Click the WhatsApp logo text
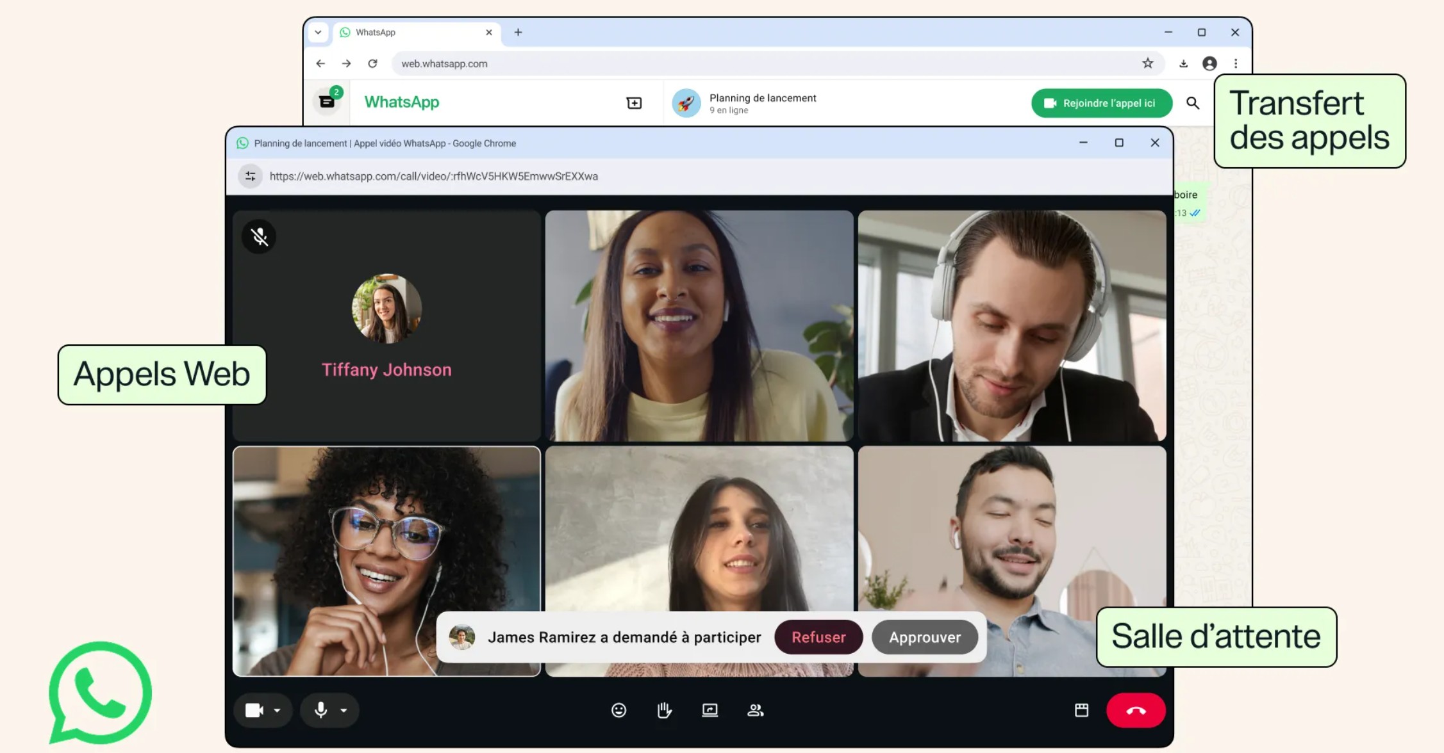The width and height of the screenshot is (1444, 753). tap(402, 102)
